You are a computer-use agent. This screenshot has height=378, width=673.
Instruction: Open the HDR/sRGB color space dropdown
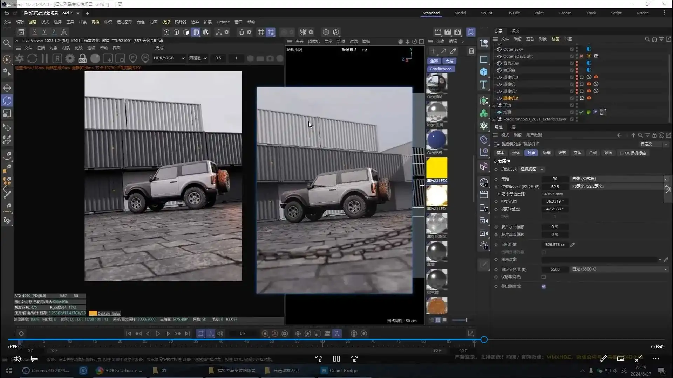tap(169, 58)
